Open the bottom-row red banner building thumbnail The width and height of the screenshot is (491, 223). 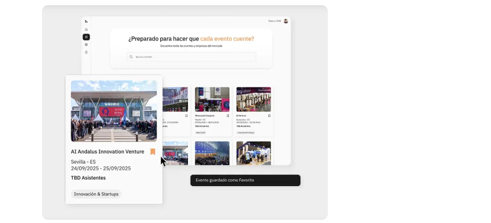coord(176,153)
